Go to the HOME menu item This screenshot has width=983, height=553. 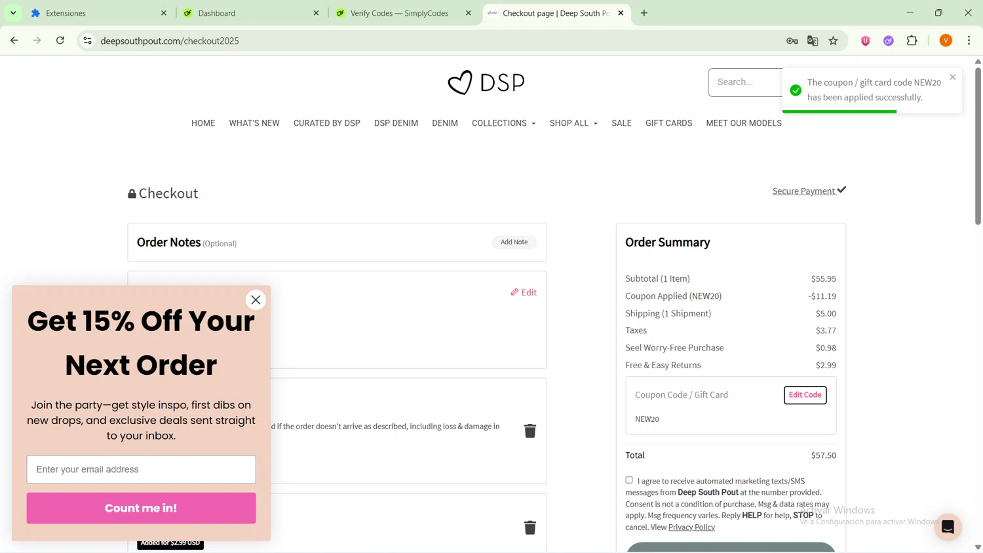(x=203, y=123)
